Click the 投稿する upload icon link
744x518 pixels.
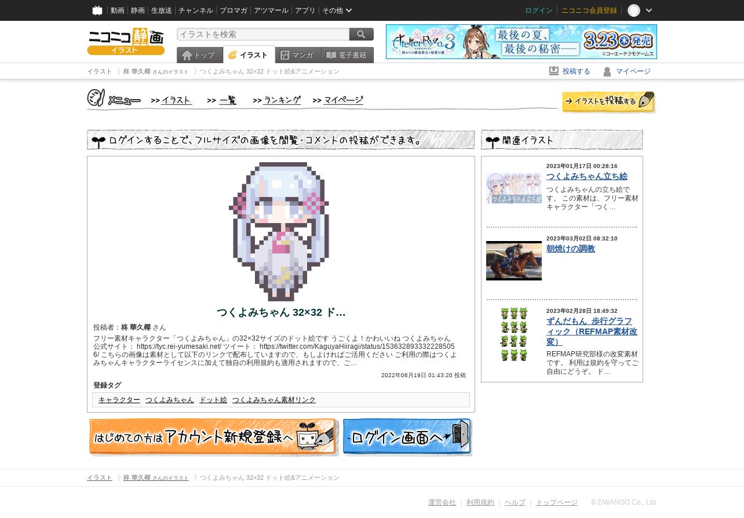pyautogui.click(x=570, y=71)
